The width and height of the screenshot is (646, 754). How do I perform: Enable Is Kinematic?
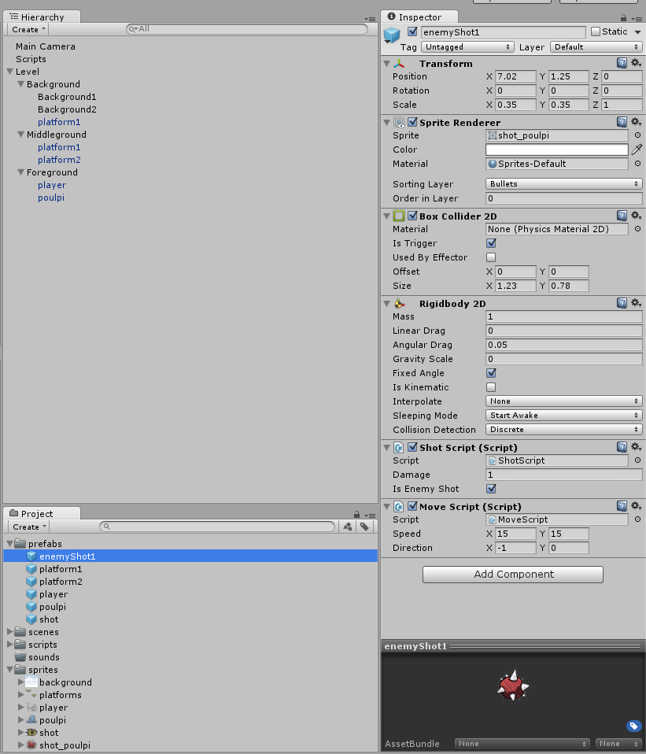tap(491, 387)
